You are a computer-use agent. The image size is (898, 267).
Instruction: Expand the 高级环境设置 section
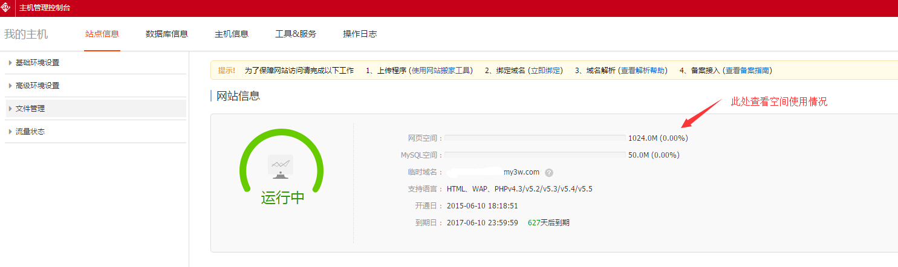[x=37, y=86]
